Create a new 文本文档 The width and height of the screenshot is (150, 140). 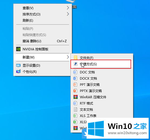pyautogui.click(x=102, y=109)
